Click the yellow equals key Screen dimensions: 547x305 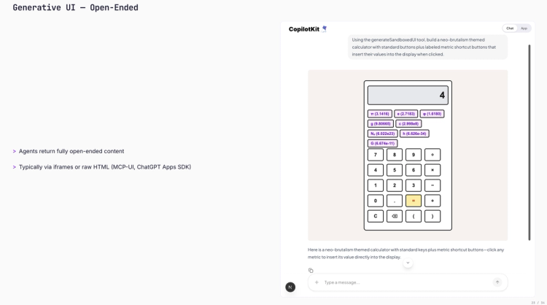click(414, 201)
